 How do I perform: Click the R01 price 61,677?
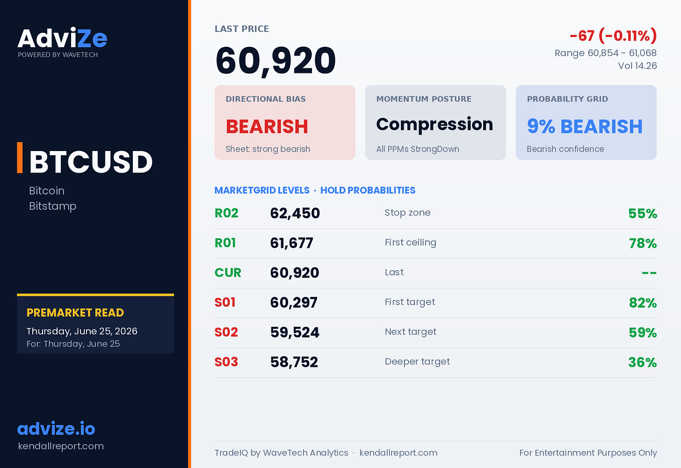292,243
